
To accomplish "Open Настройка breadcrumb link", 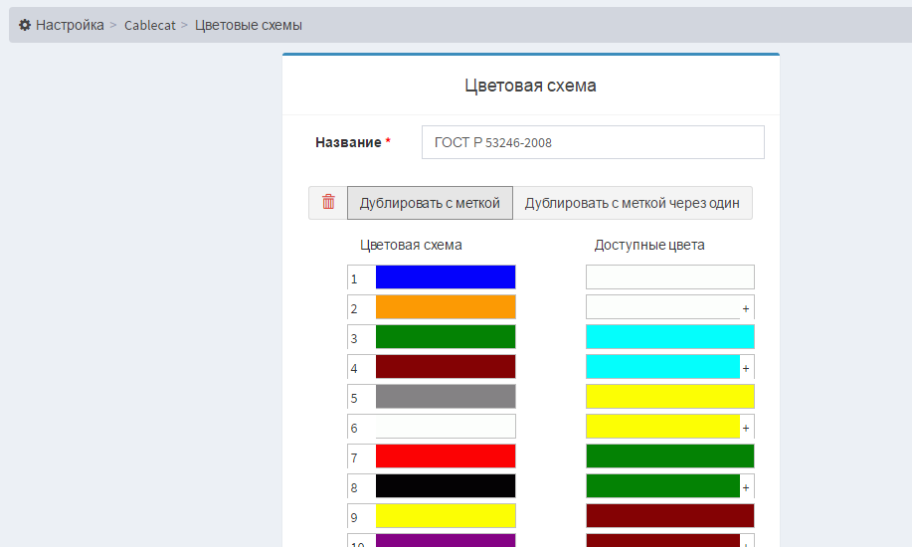I will [70, 25].
